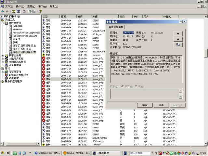Click the event description text box

click(x=146, y=69)
